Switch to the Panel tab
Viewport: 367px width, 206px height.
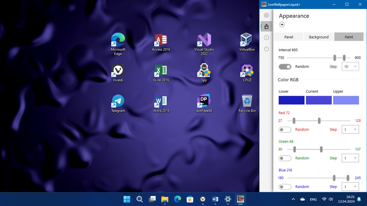coord(289,37)
